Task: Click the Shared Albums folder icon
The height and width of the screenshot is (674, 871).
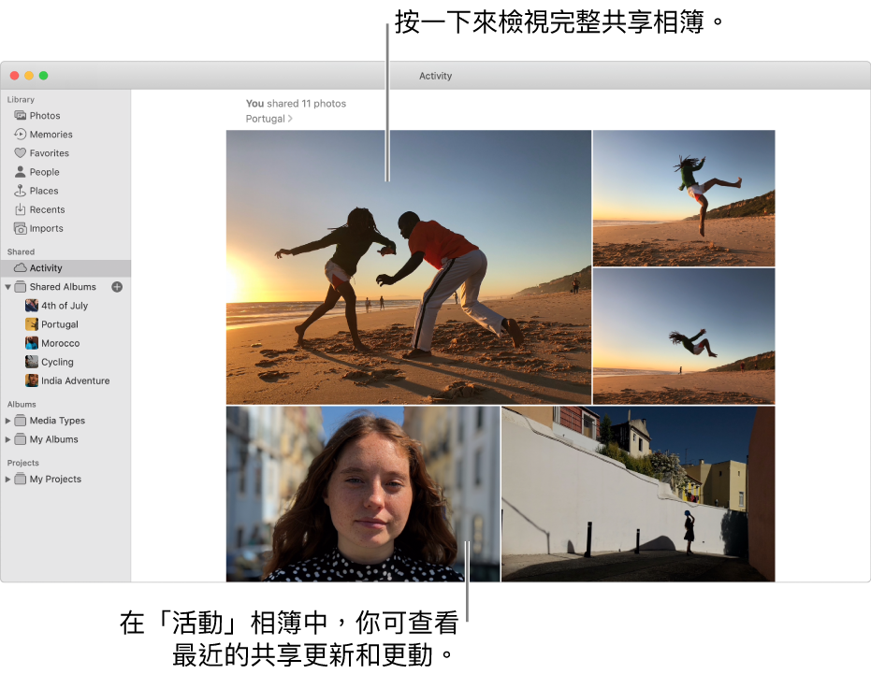Action: [x=21, y=286]
